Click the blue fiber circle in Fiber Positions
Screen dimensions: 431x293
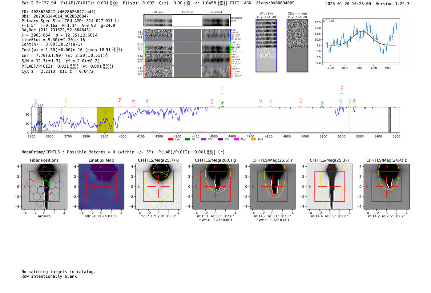tap(40, 190)
